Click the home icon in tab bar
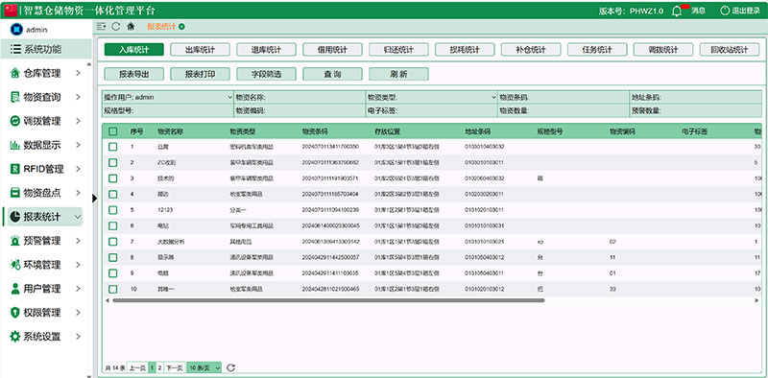768x378 pixels. (x=131, y=27)
